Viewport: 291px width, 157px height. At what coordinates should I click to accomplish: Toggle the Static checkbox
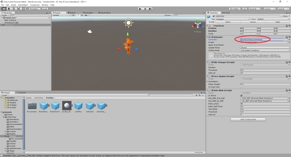click(x=281, y=16)
